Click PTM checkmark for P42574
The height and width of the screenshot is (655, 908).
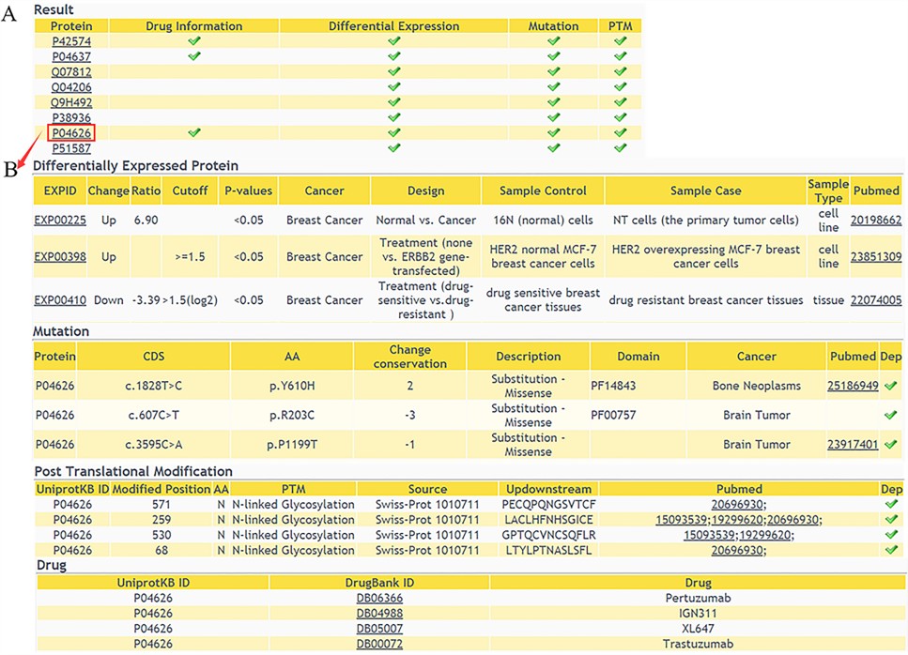620,40
